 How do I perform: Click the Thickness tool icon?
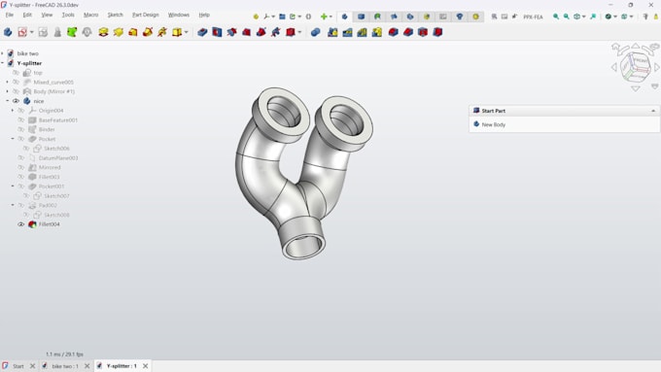437,32
